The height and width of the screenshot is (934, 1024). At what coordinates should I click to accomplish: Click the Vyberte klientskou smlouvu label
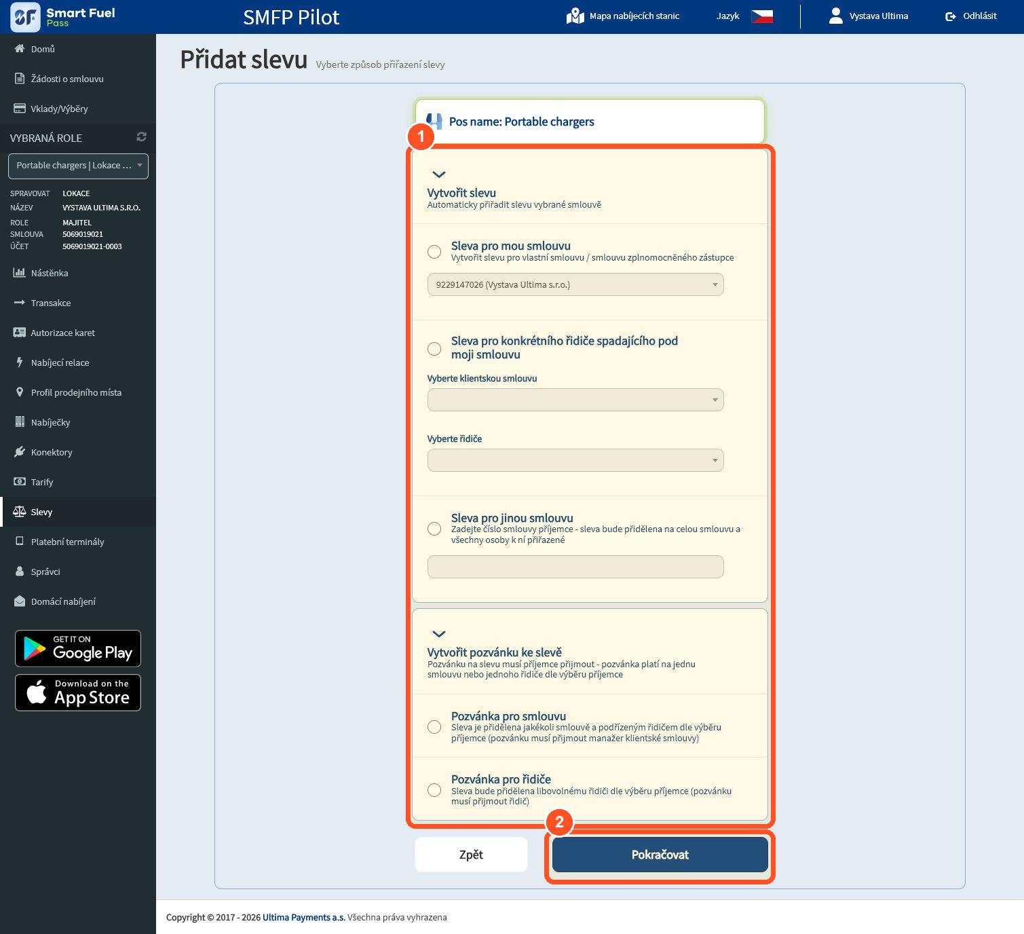482,379
